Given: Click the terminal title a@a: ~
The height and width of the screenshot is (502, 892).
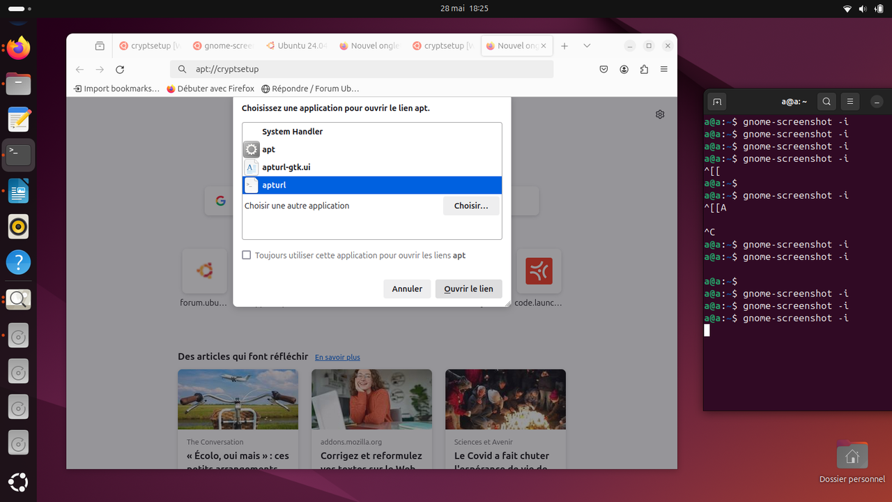Looking at the screenshot, I should 794,102.
